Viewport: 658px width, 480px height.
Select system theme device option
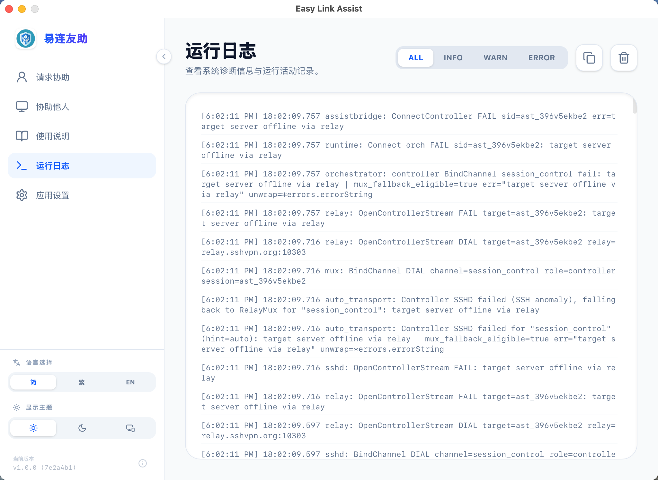(130, 428)
